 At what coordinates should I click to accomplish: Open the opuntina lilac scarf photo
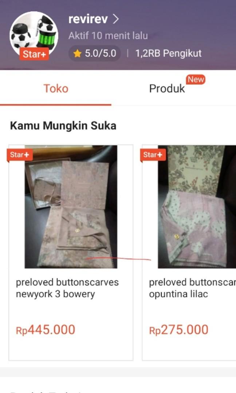pyautogui.click(x=197, y=207)
